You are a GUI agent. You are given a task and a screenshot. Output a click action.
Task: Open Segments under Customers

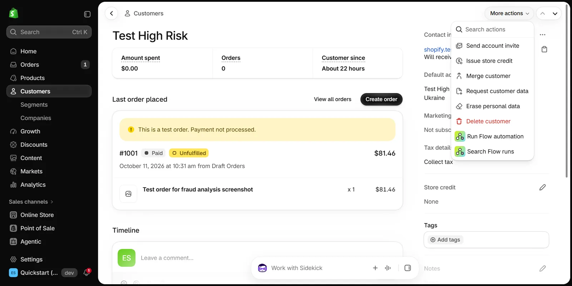[34, 105]
